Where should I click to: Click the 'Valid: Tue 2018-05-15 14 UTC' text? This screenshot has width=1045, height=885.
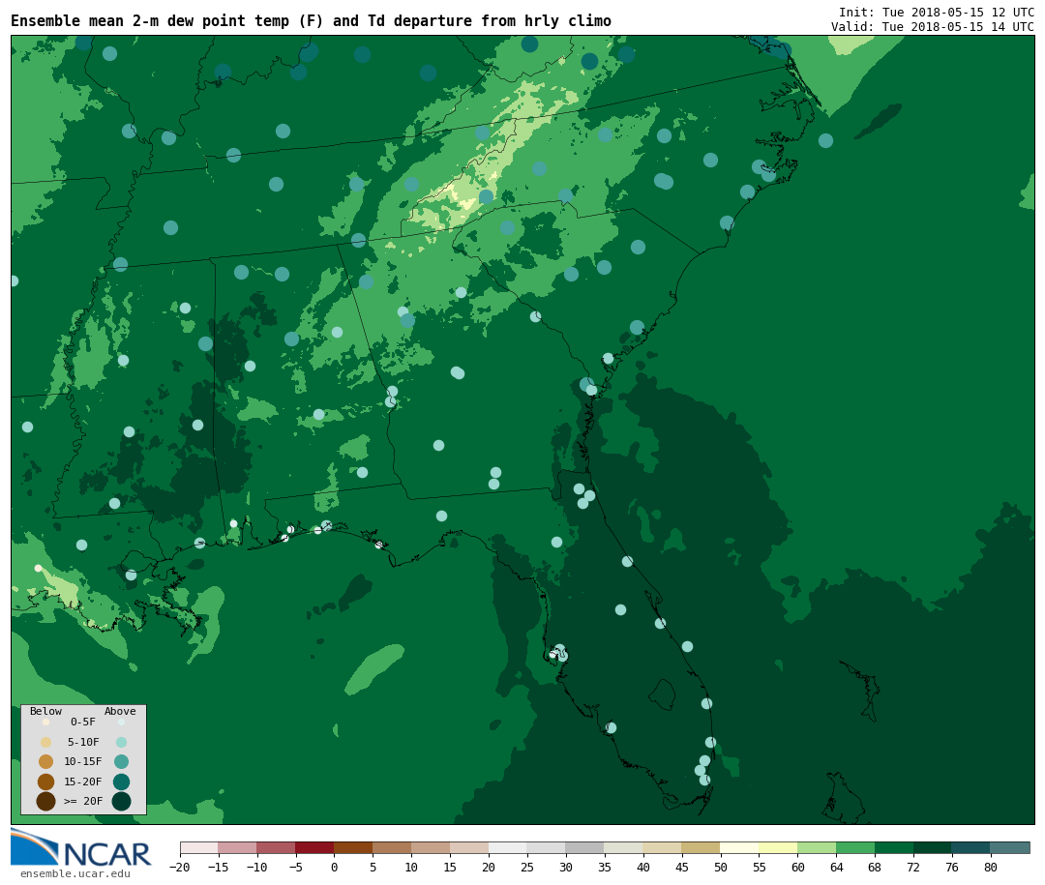(x=932, y=27)
